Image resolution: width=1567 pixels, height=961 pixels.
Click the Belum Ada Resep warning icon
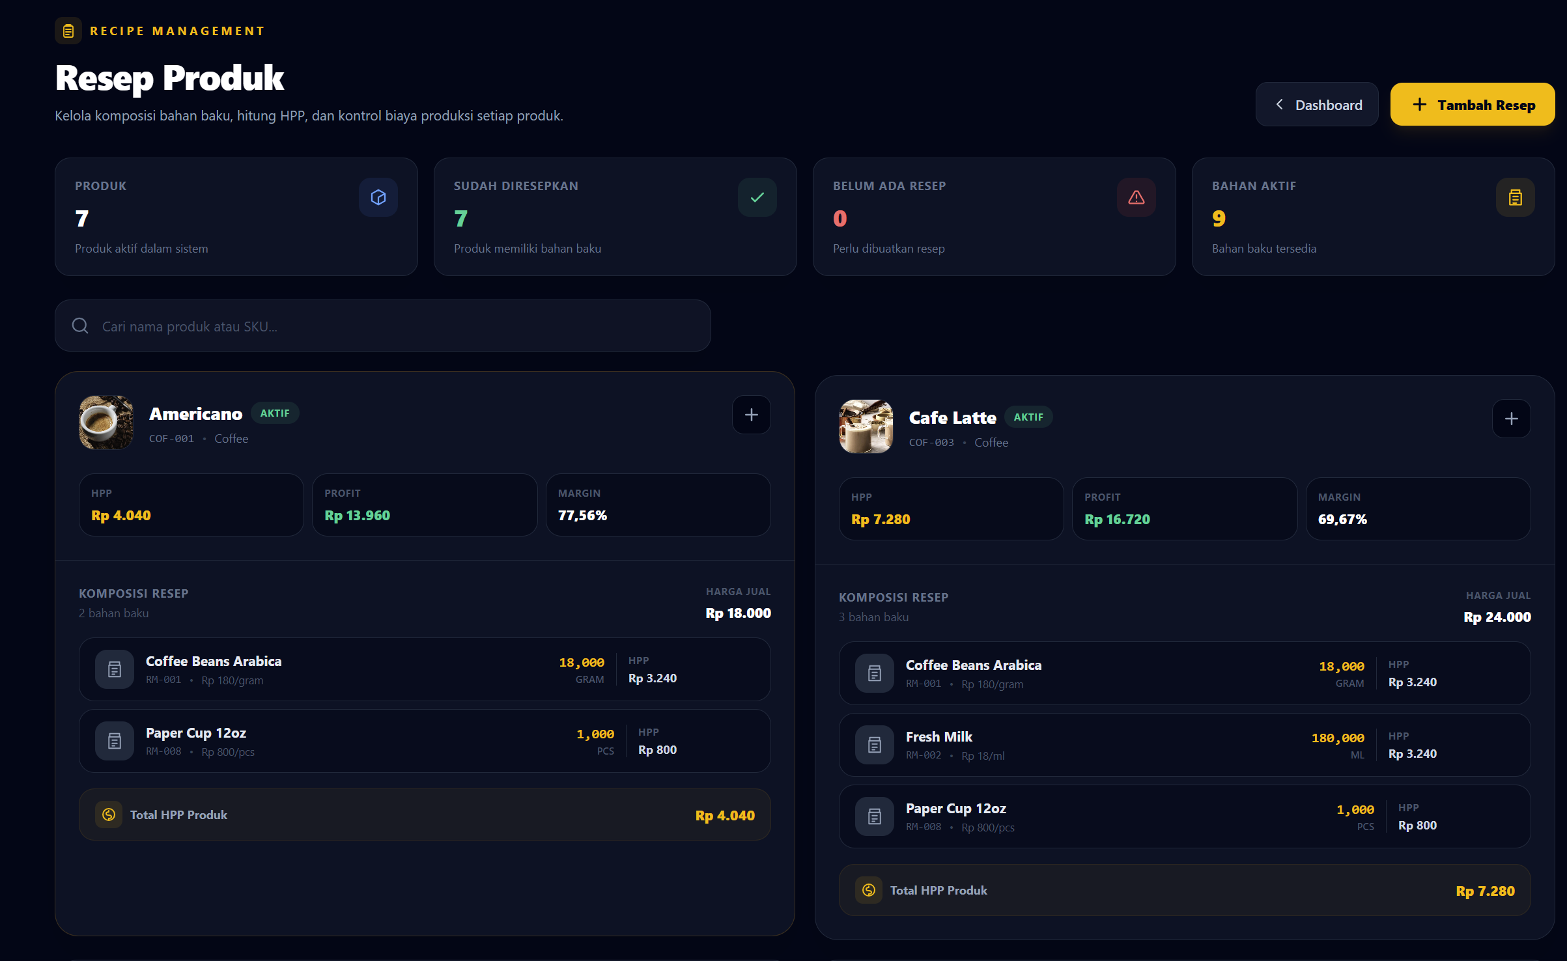click(x=1136, y=197)
